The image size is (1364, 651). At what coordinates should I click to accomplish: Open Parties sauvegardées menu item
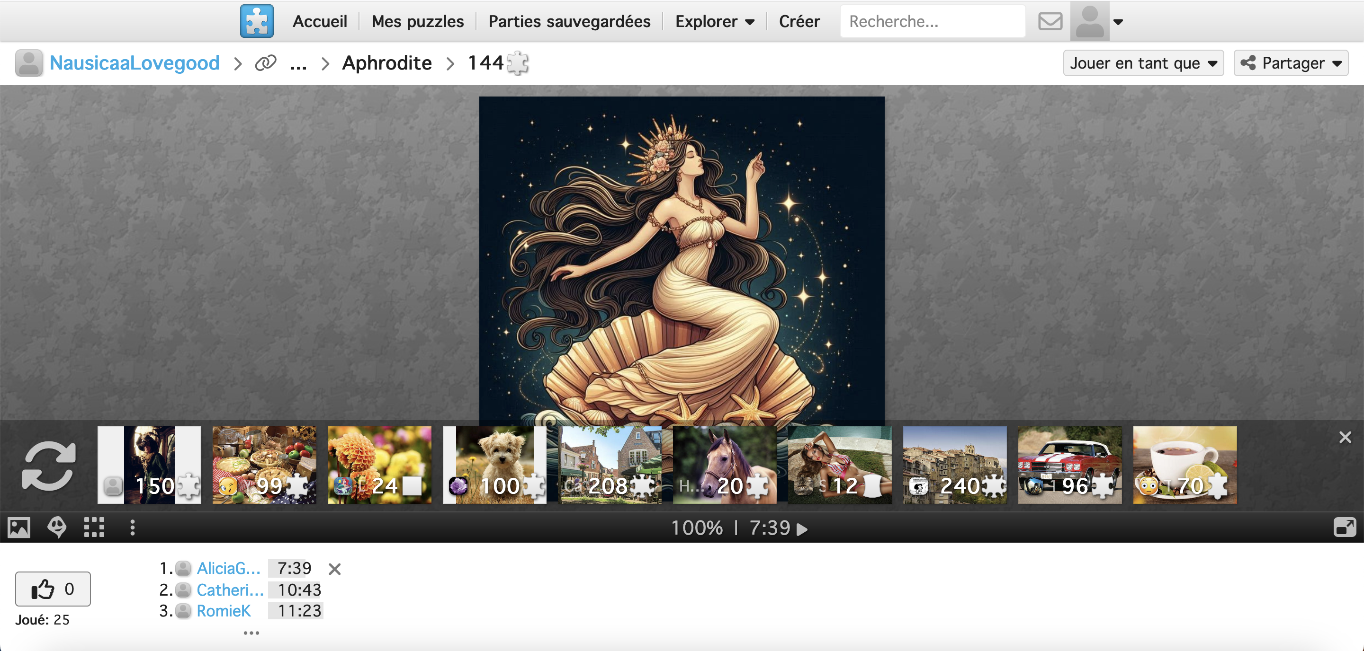click(x=569, y=21)
